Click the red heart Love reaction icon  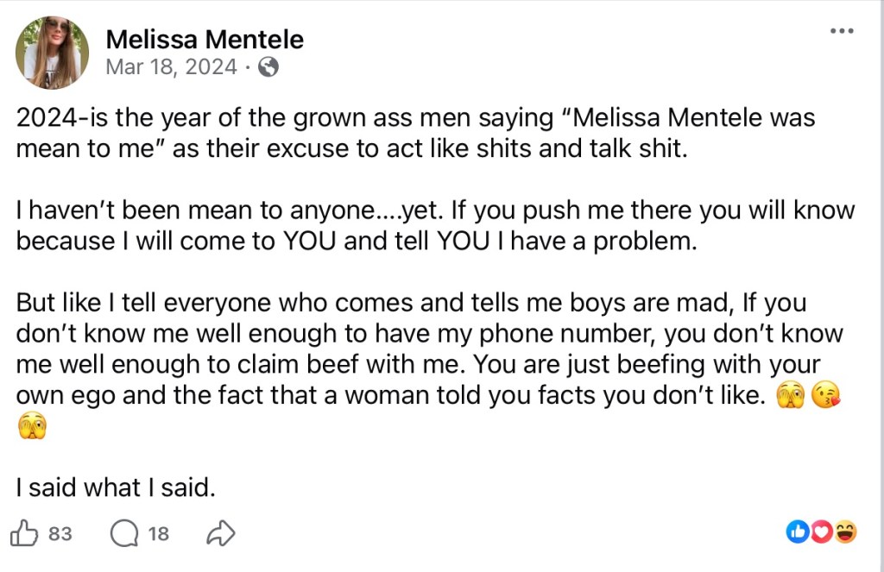click(821, 532)
